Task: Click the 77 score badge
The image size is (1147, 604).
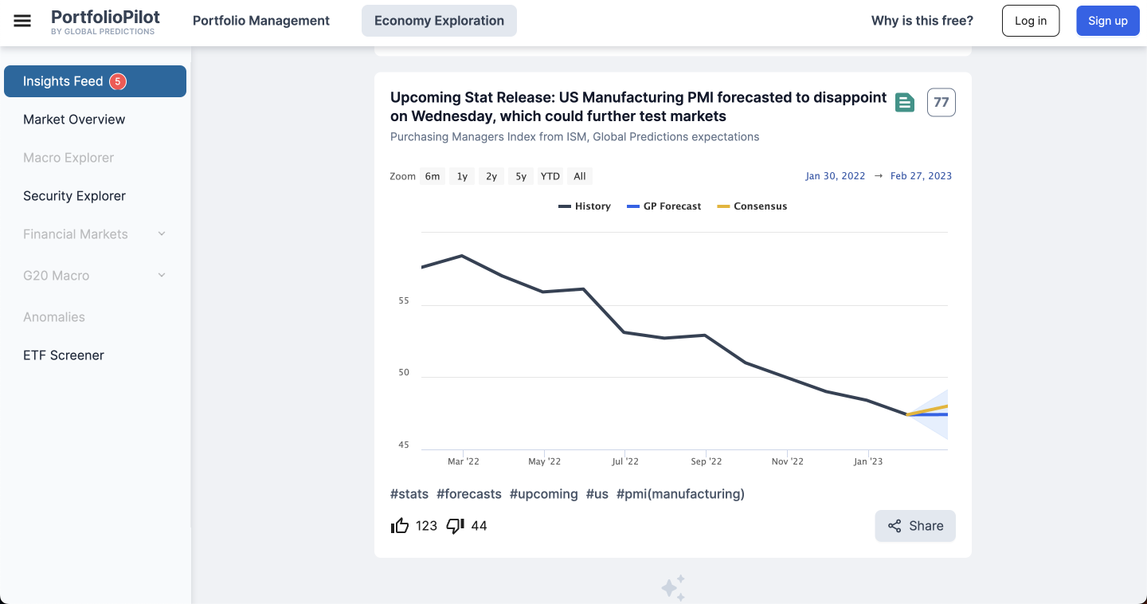Action: click(x=941, y=102)
